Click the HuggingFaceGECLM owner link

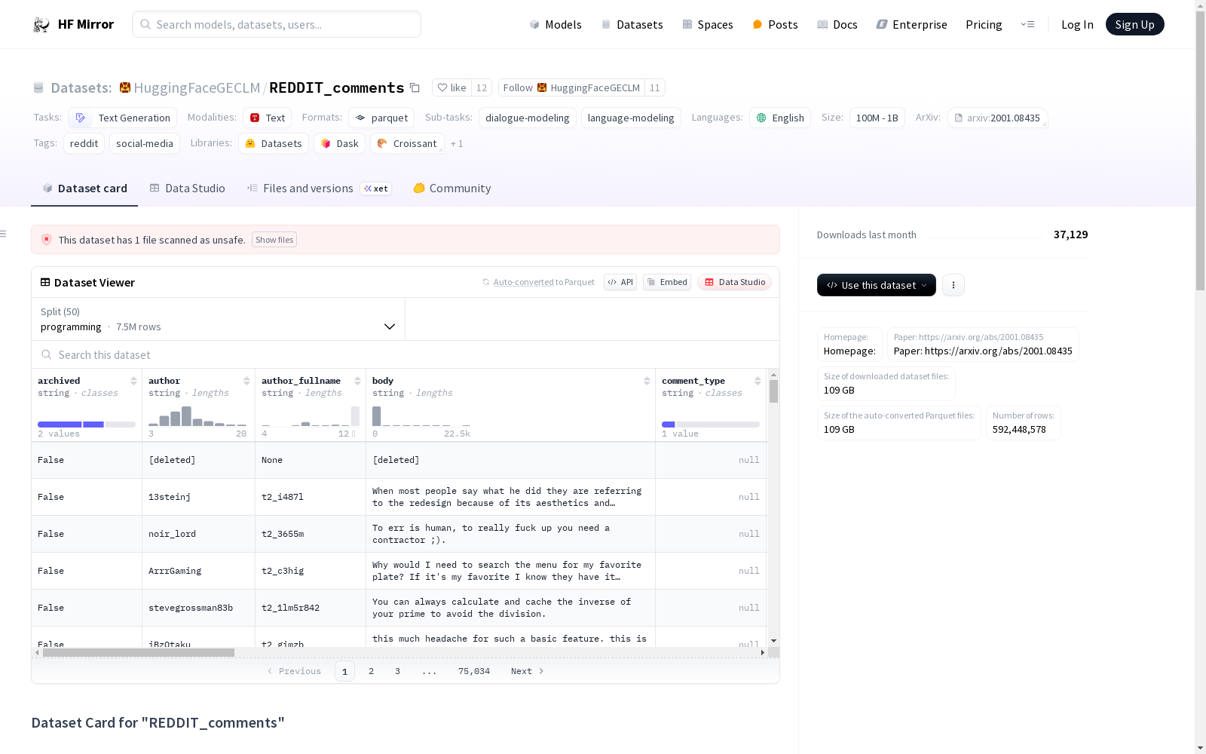(x=197, y=87)
